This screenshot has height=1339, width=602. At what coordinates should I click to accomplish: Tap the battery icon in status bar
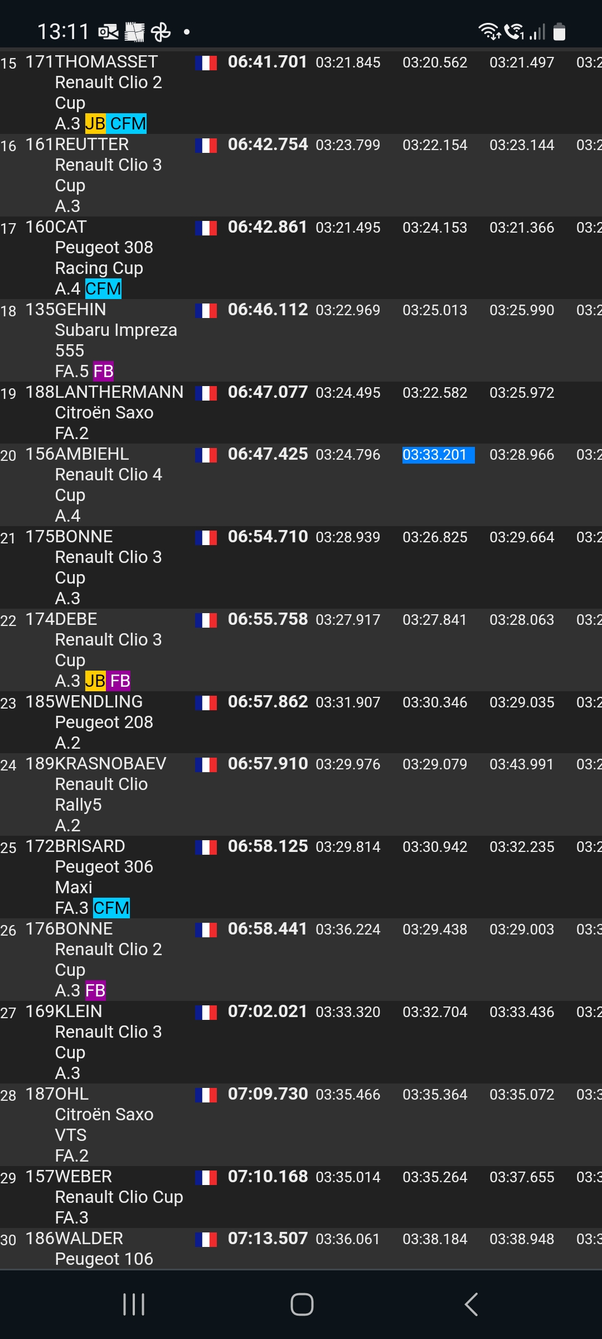click(x=559, y=32)
